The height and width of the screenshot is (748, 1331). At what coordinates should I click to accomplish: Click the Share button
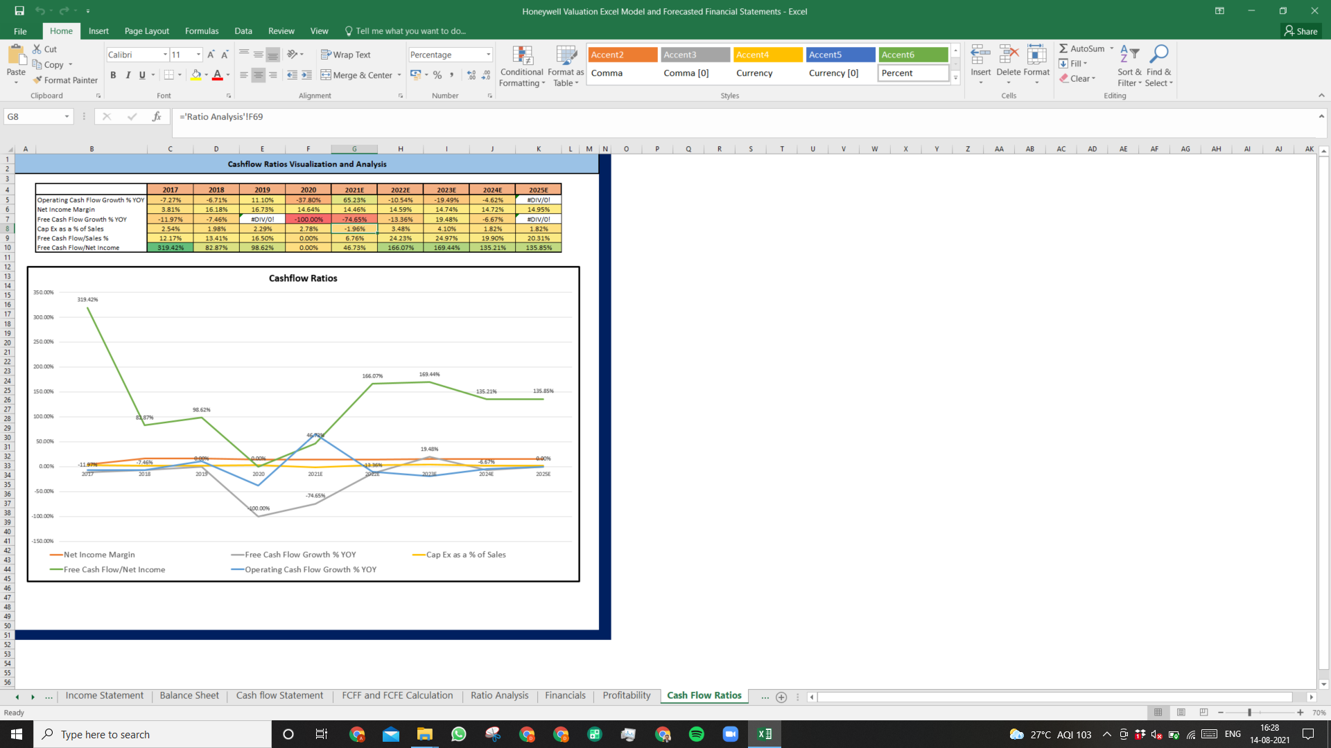point(1300,31)
